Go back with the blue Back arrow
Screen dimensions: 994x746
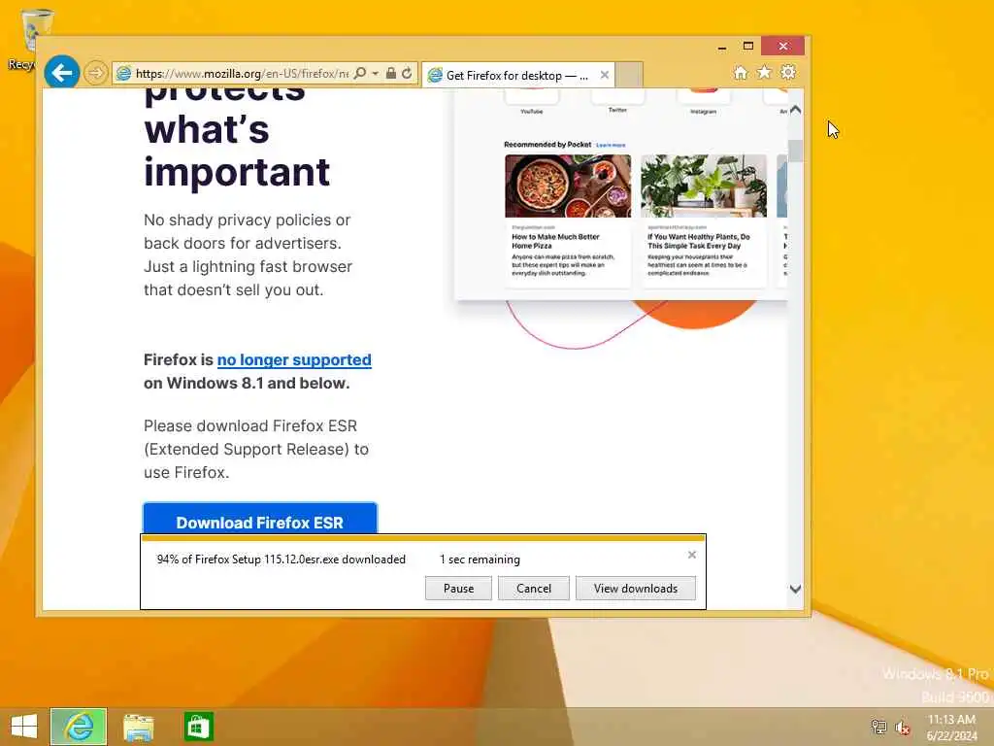[x=61, y=73]
